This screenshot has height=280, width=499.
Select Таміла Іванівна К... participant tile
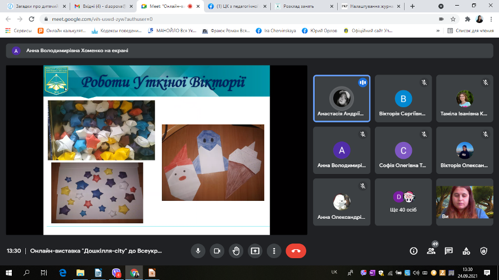point(465,99)
